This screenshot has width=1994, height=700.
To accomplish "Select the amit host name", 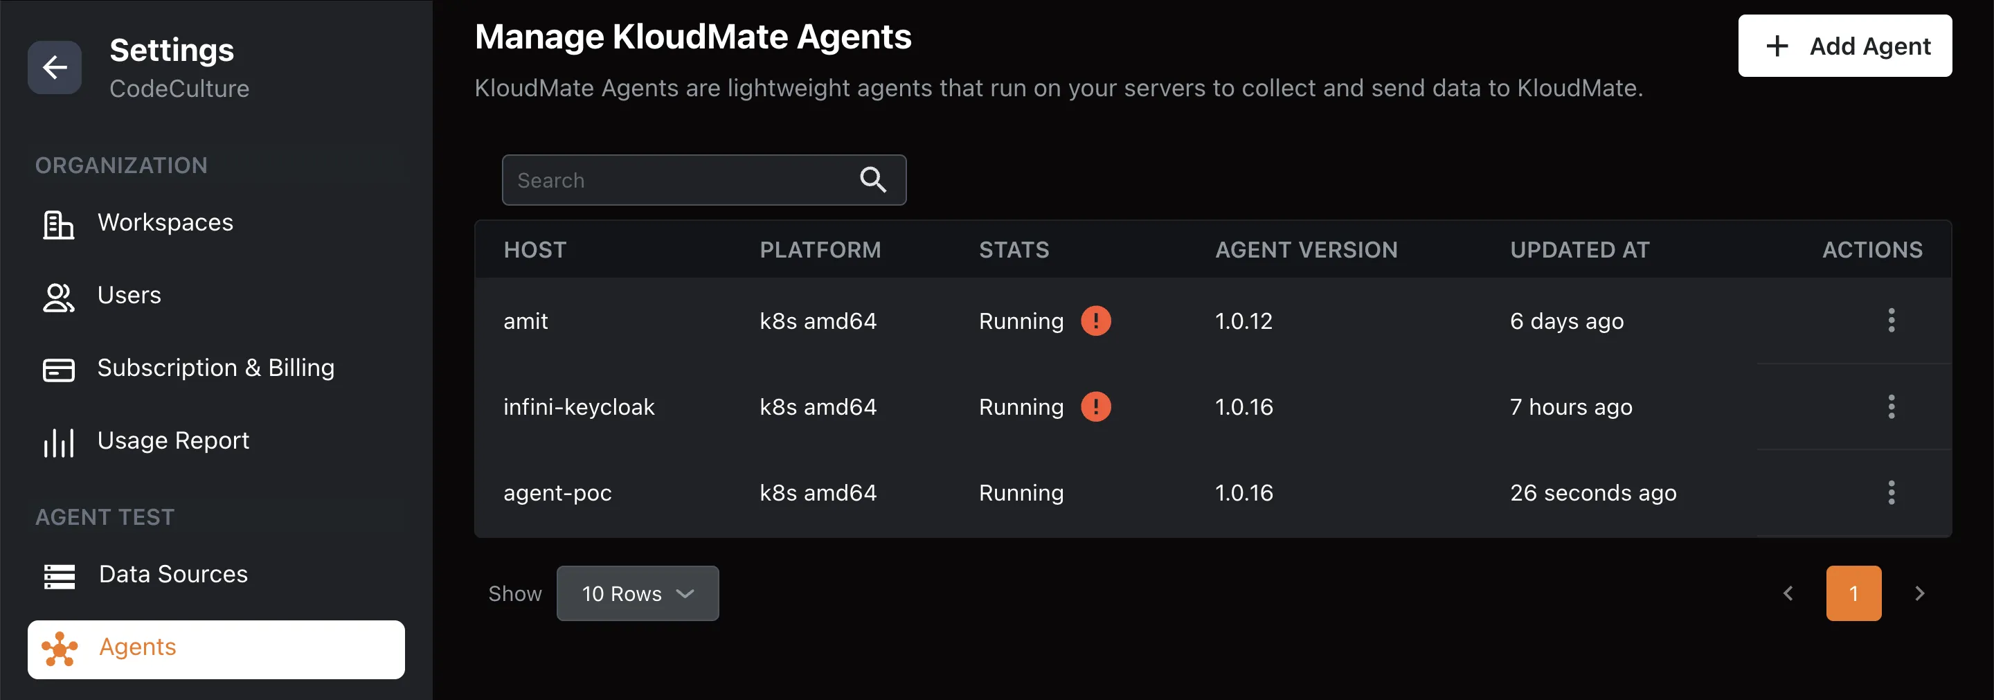I will pyautogui.click(x=526, y=321).
